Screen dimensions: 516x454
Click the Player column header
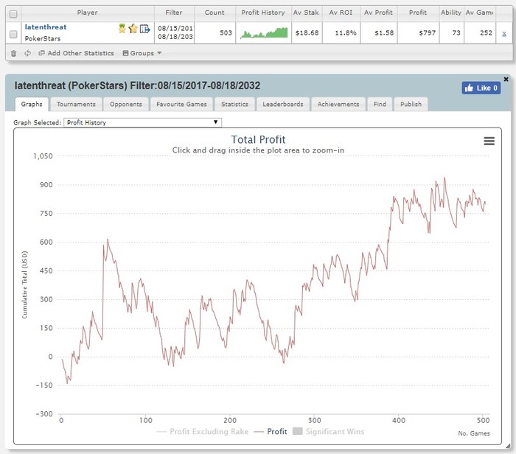pyautogui.click(x=87, y=13)
